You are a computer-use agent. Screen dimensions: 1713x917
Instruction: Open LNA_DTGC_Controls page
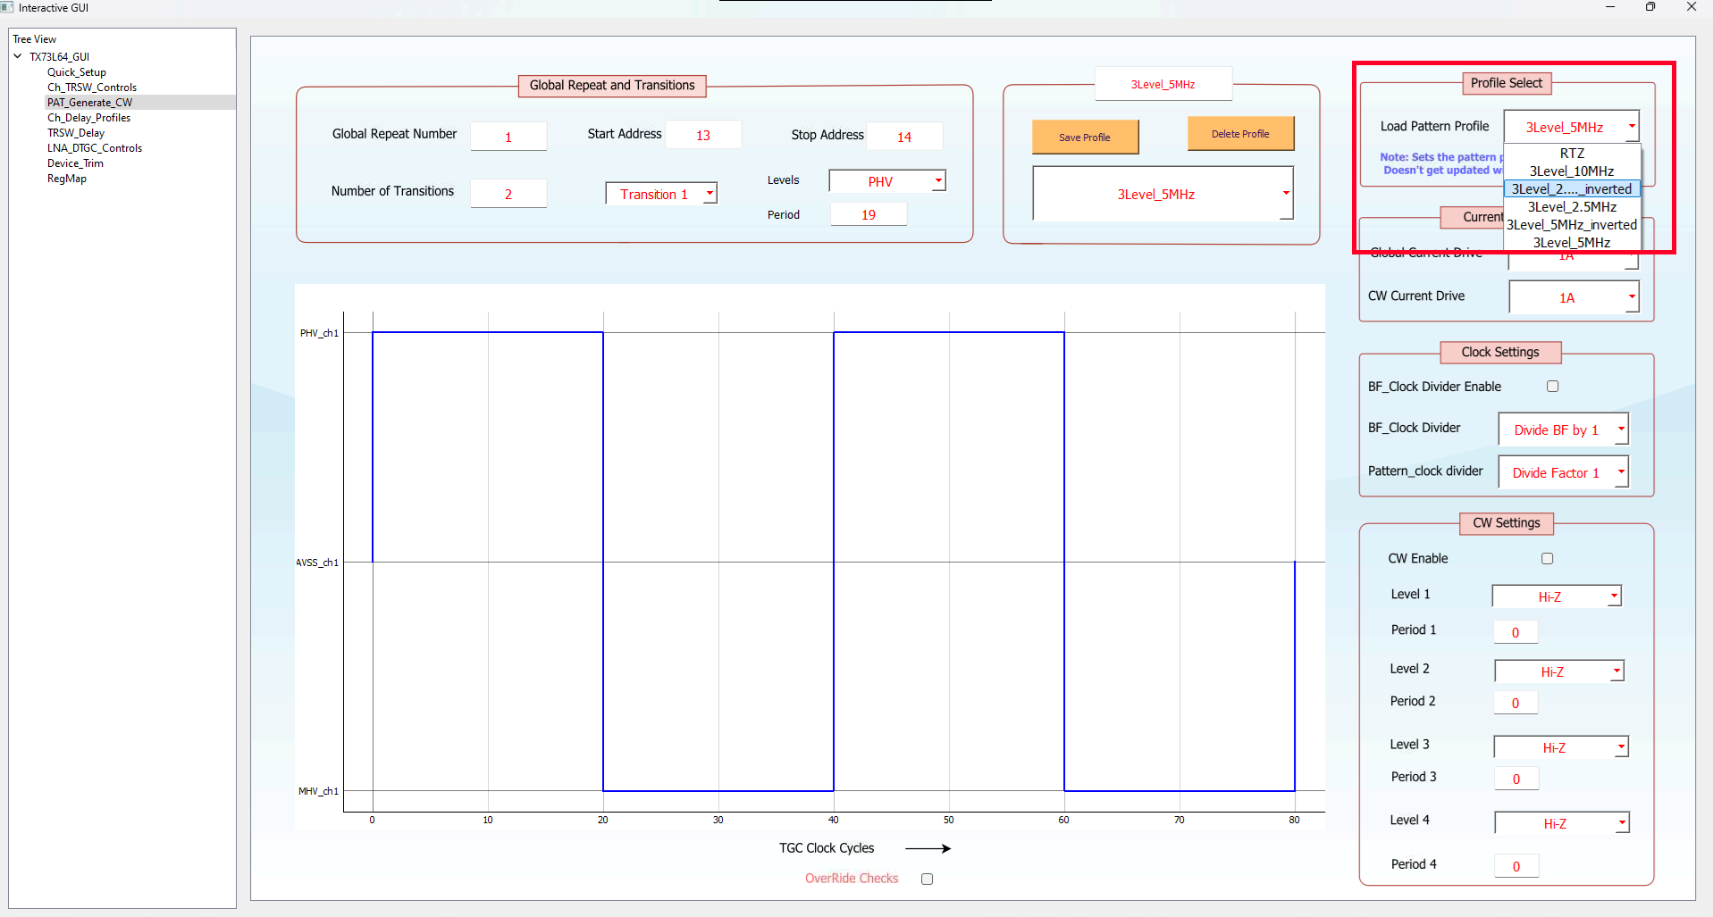pos(95,148)
